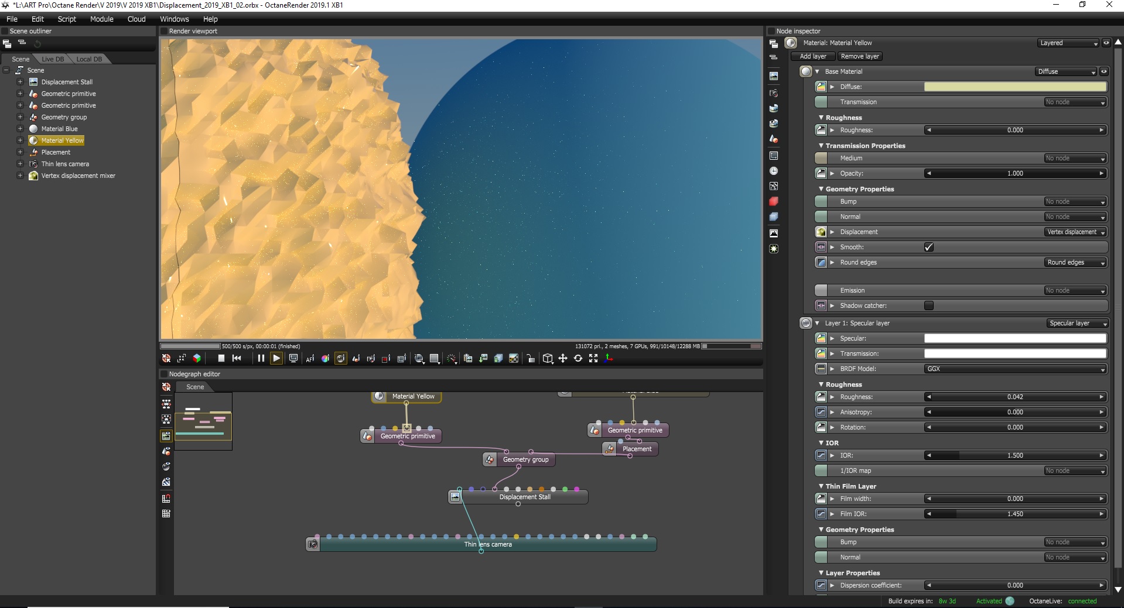Click the red cube icon in inspector sidebar
Image resolution: width=1124 pixels, height=608 pixels.
tap(774, 201)
